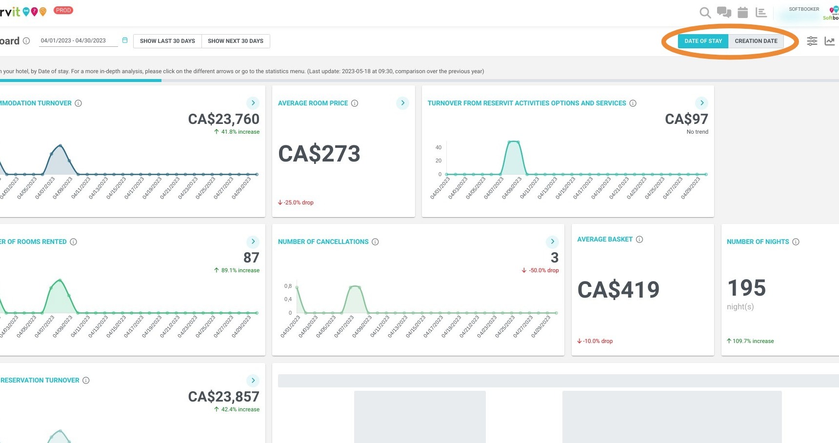
Task: Click the 87 rooms rented value
Action: coord(251,258)
